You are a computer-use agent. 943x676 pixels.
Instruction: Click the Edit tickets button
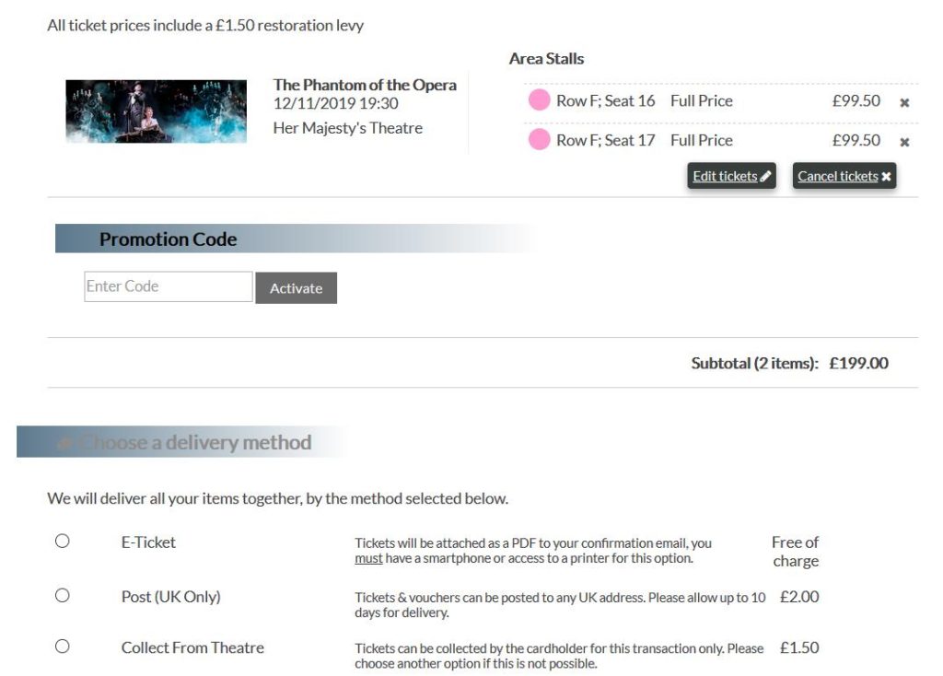(733, 176)
